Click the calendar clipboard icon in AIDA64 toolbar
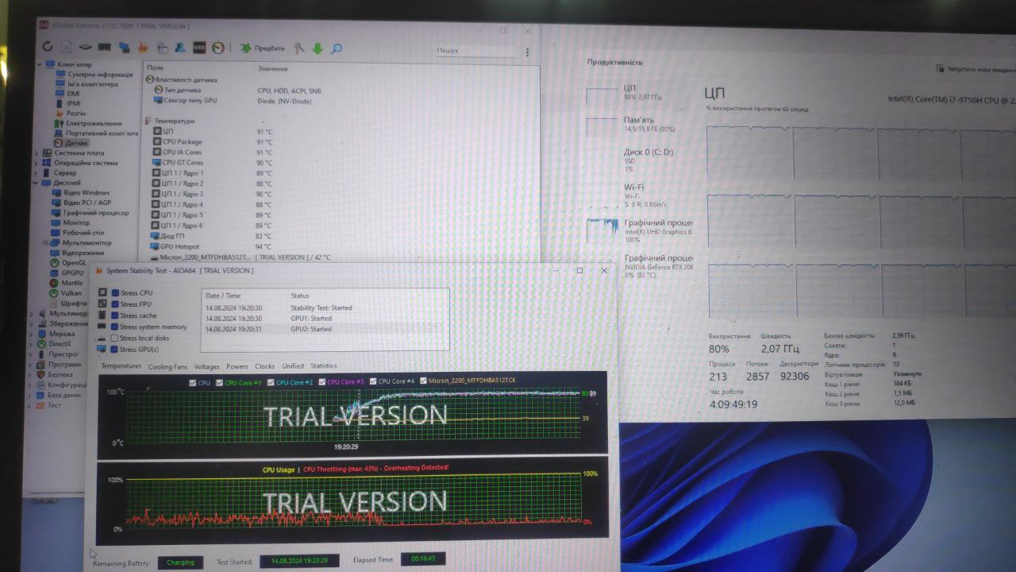1016x572 pixels. pos(163,48)
